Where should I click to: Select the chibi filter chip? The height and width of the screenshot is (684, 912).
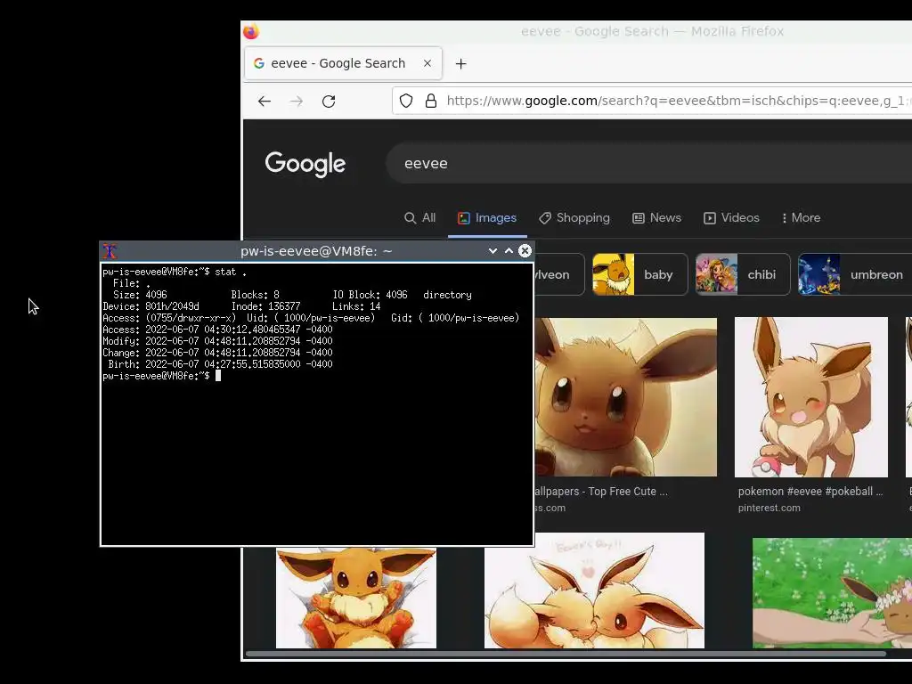coord(743,274)
